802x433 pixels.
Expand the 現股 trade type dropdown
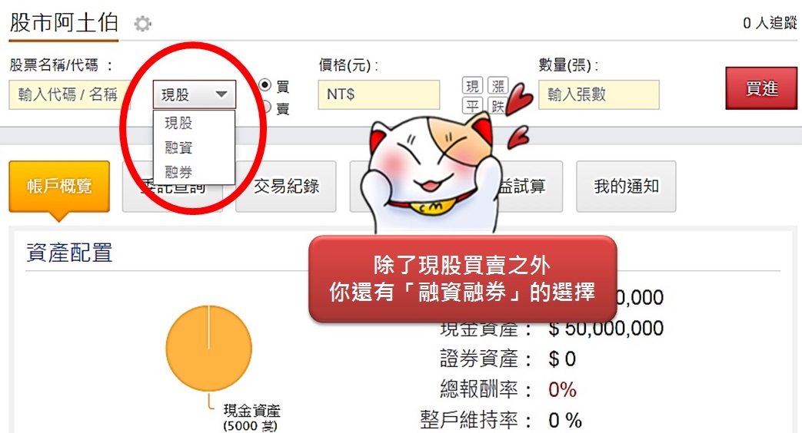[195, 94]
